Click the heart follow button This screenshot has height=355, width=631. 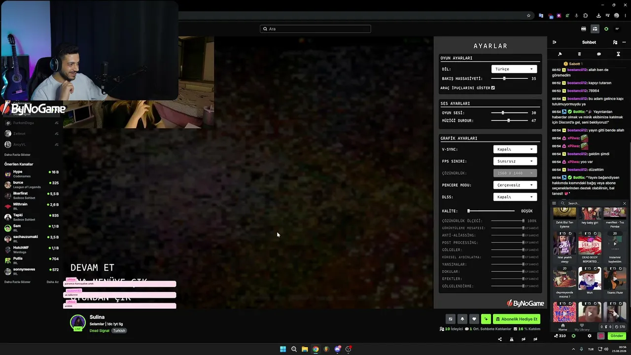474,319
